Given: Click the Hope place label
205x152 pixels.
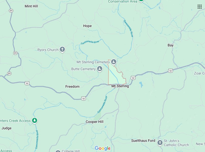Looking at the screenshot, I should coord(87,26).
